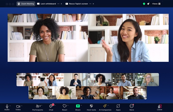Click the whiteboard icon on Lea's tab
Image resolution: width=173 pixels, height=112 pixels.
pos(38,4)
